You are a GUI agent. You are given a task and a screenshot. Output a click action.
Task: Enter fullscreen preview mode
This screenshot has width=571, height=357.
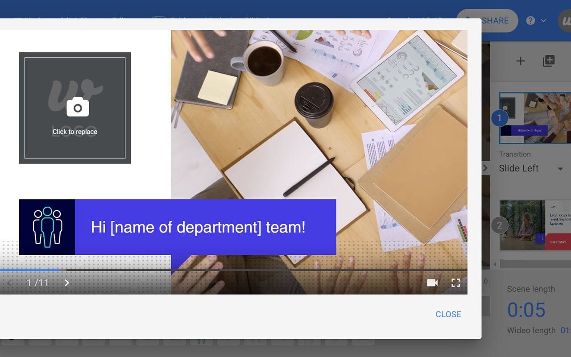(x=455, y=283)
